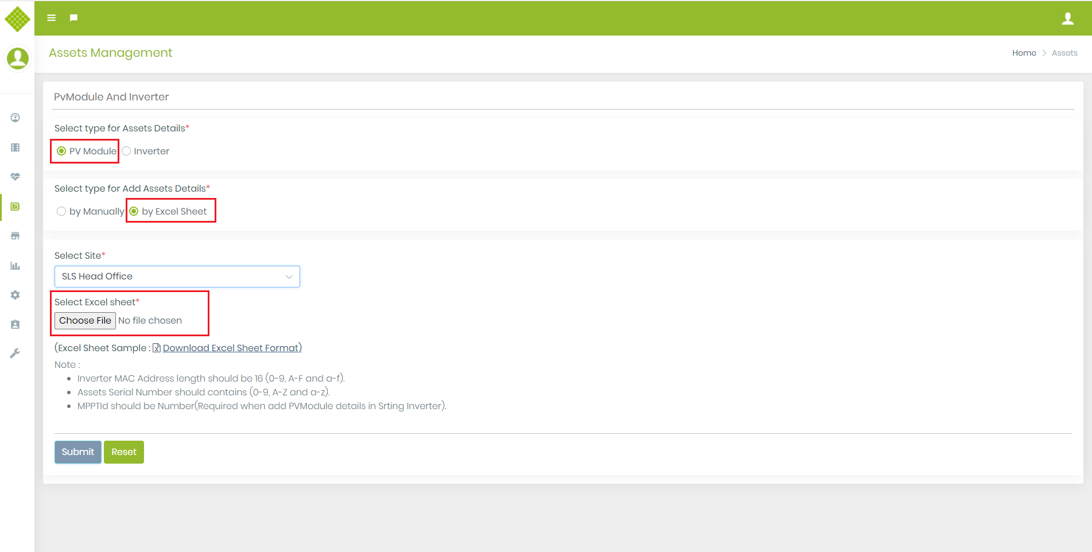Open the highlighted Assets sidebar icon
This screenshot has height=552, width=1092.
(14, 207)
